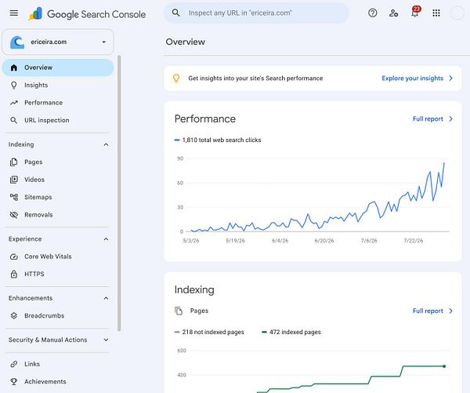Image resolution: width=470 pixels, height=393 pixels.
Task: Select Overview in the sidebar
Action: pyautogui.click(x=58, y=67)
